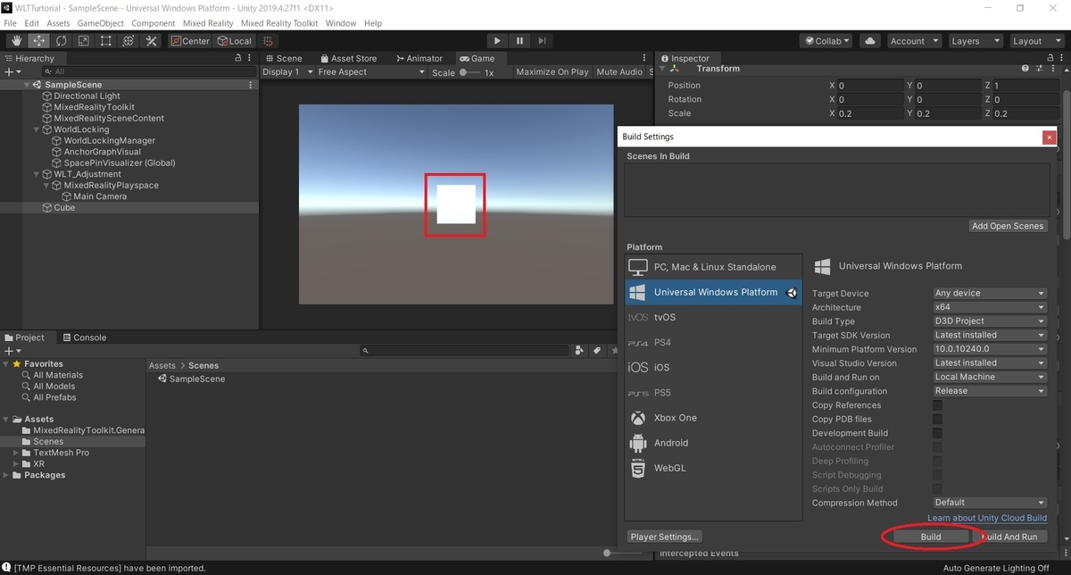Screen dimensions: 1071x575
Task: Open the Target Device dropdown
Action: point(989,293)
